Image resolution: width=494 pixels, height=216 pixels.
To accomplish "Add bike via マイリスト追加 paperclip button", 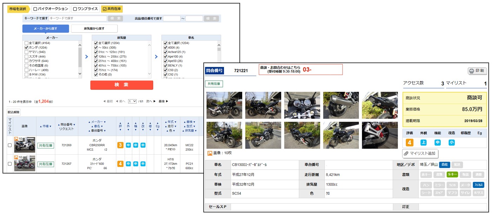I will click(420, 153).
